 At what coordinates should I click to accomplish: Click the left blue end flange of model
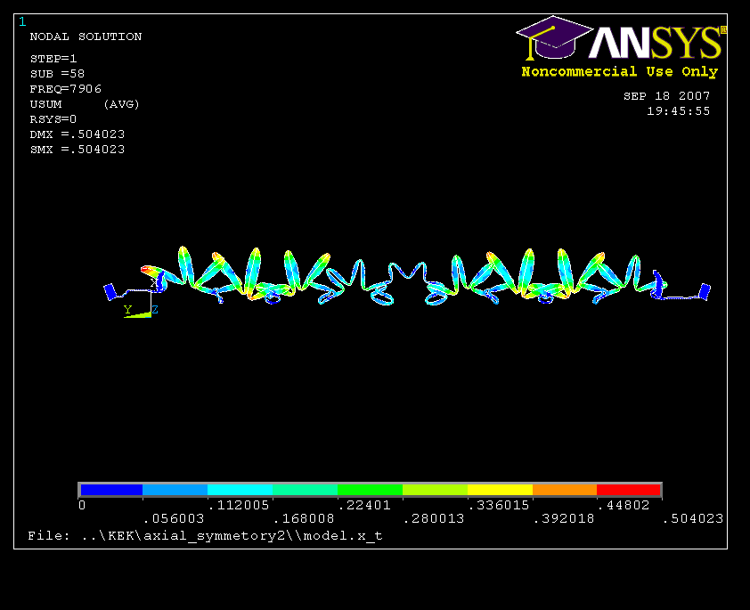click(x=110, y=291)
